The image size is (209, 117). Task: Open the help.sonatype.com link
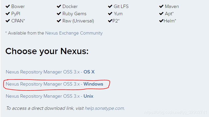[104, 108]
